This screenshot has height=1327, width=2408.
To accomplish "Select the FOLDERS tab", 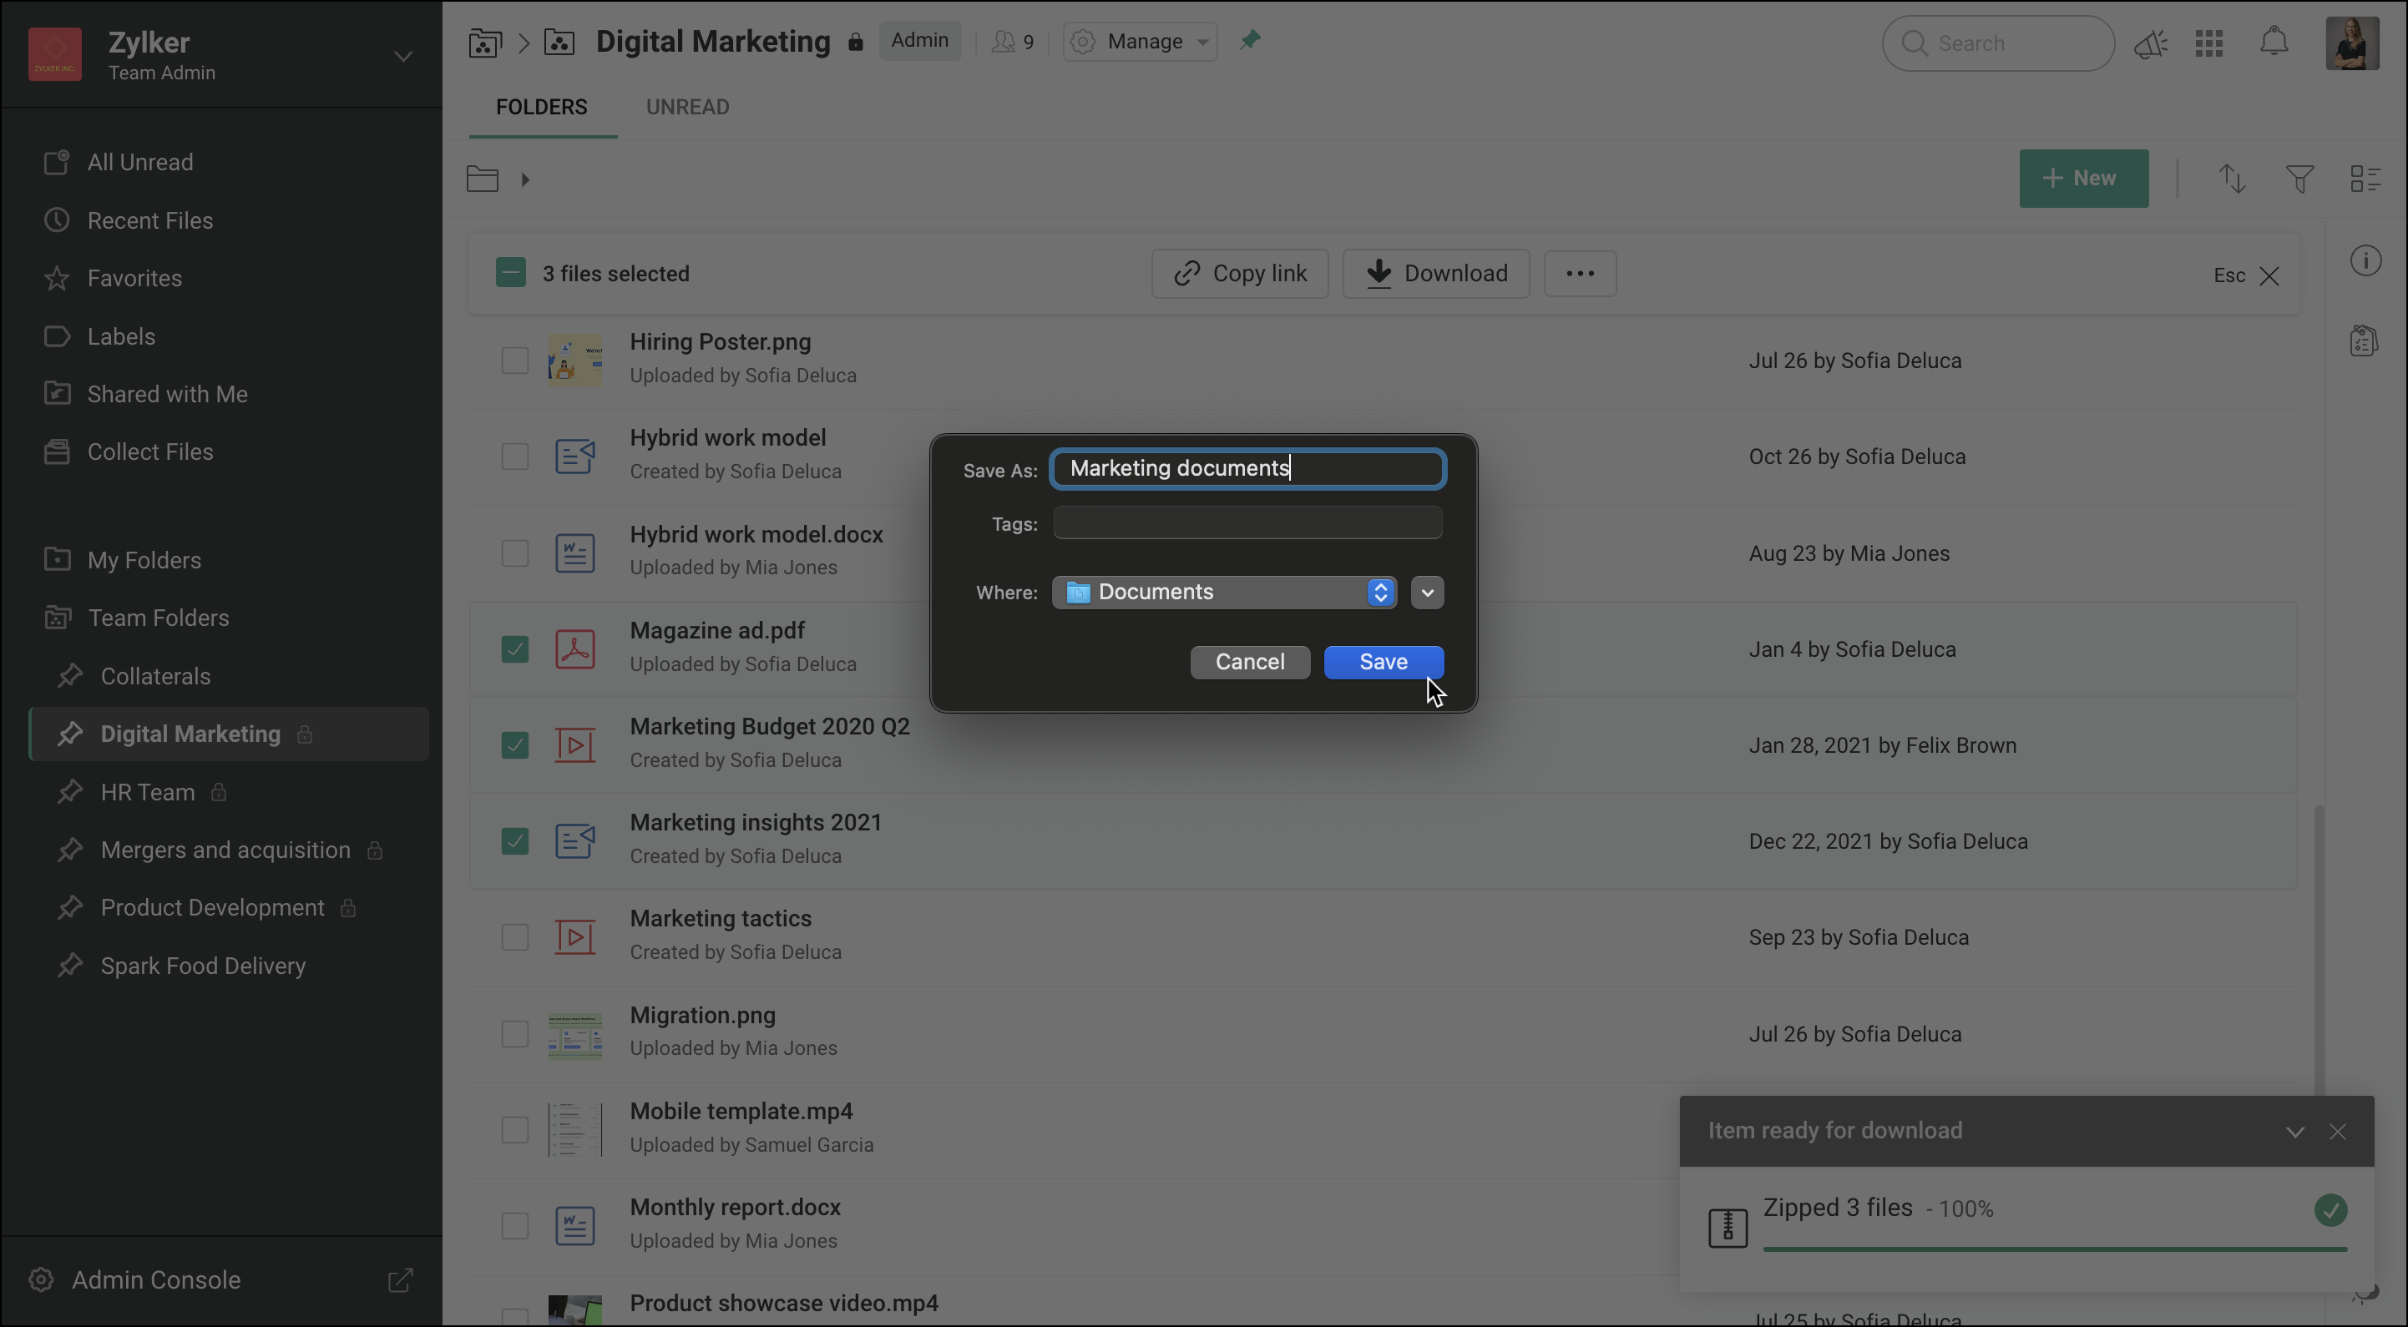I will (541, 108).
